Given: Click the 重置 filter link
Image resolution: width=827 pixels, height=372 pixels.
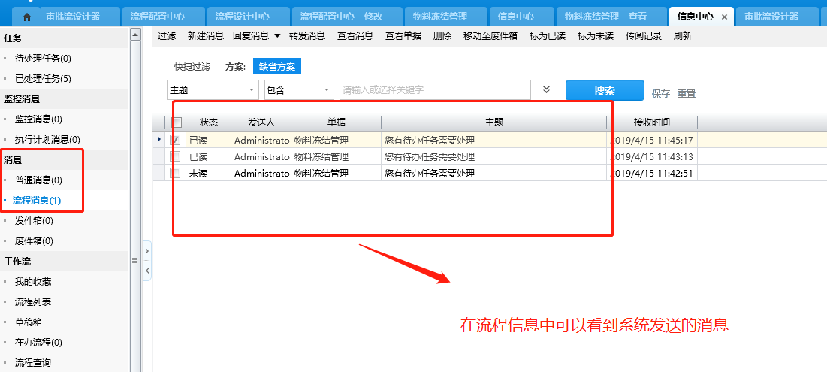Looking at the screenshot, I should (x=687, y=93).
